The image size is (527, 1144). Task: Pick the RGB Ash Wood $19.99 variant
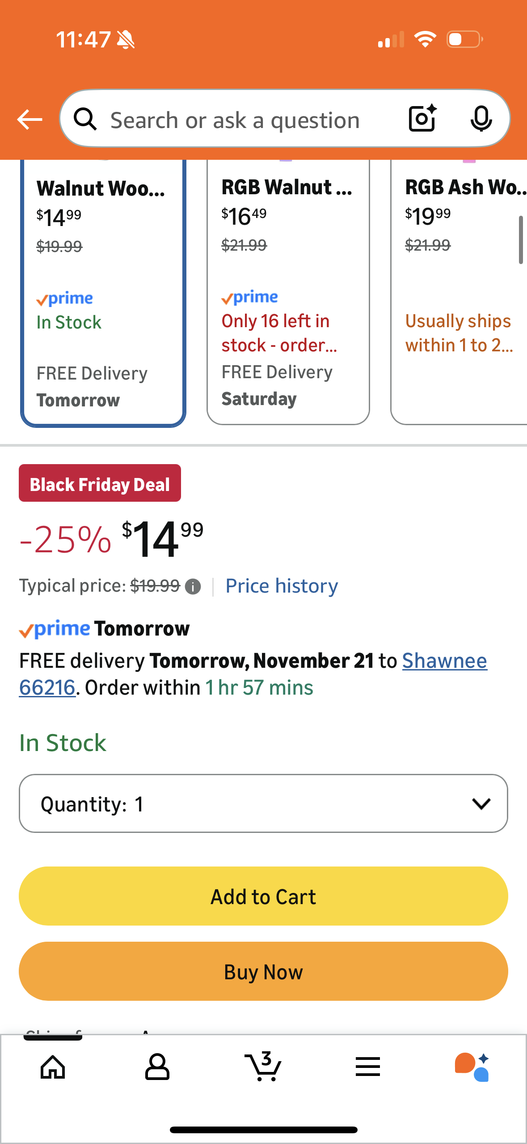click(x=459, y=291)
